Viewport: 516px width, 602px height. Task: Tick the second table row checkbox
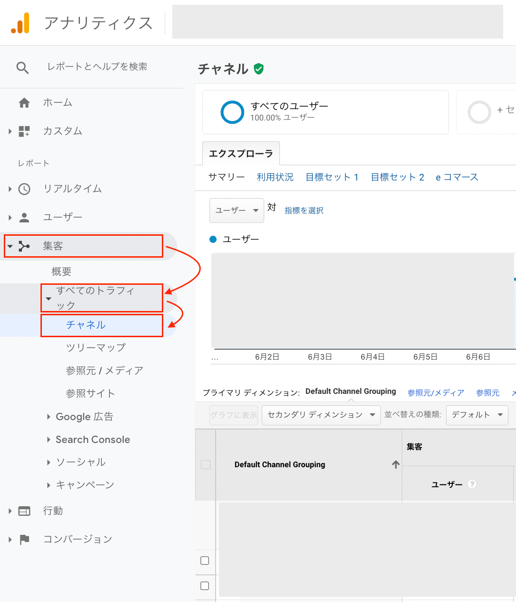[x=205, y=586]
